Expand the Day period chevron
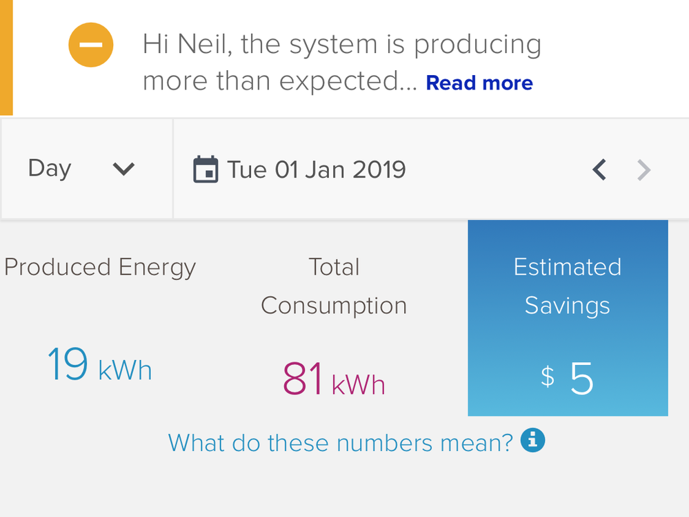 tap(123, 169)
